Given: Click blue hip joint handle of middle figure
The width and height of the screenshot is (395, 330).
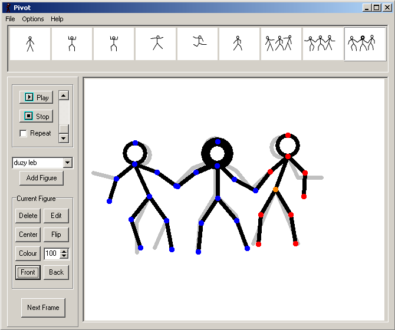Looking at the screenshot, I should click(218, 199).
